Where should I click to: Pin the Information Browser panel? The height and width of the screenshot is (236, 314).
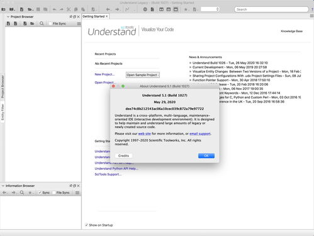pyautogui.click(x=70, y=186)
